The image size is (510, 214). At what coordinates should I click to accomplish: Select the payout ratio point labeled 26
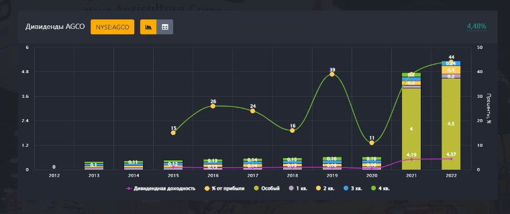[x=213, y=106]
